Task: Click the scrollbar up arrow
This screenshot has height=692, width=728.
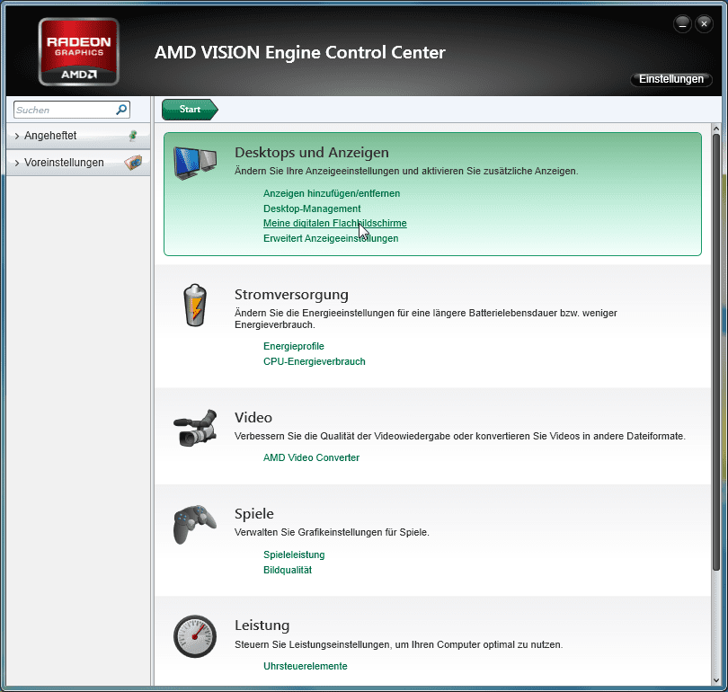Action: pos(716,129)
